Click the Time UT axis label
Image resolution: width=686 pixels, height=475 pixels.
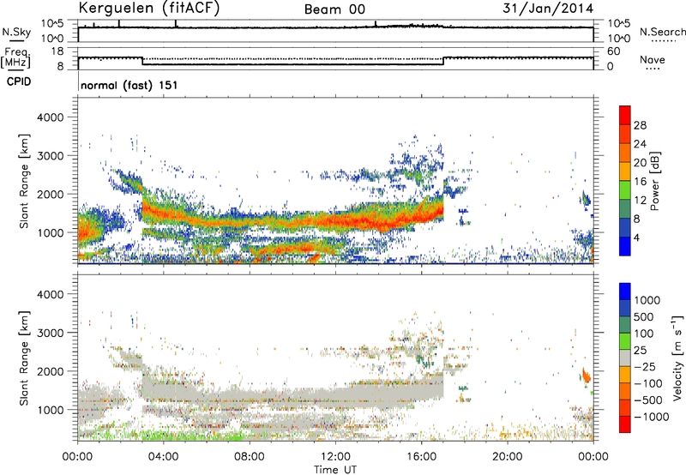click(x=335, y=469)
